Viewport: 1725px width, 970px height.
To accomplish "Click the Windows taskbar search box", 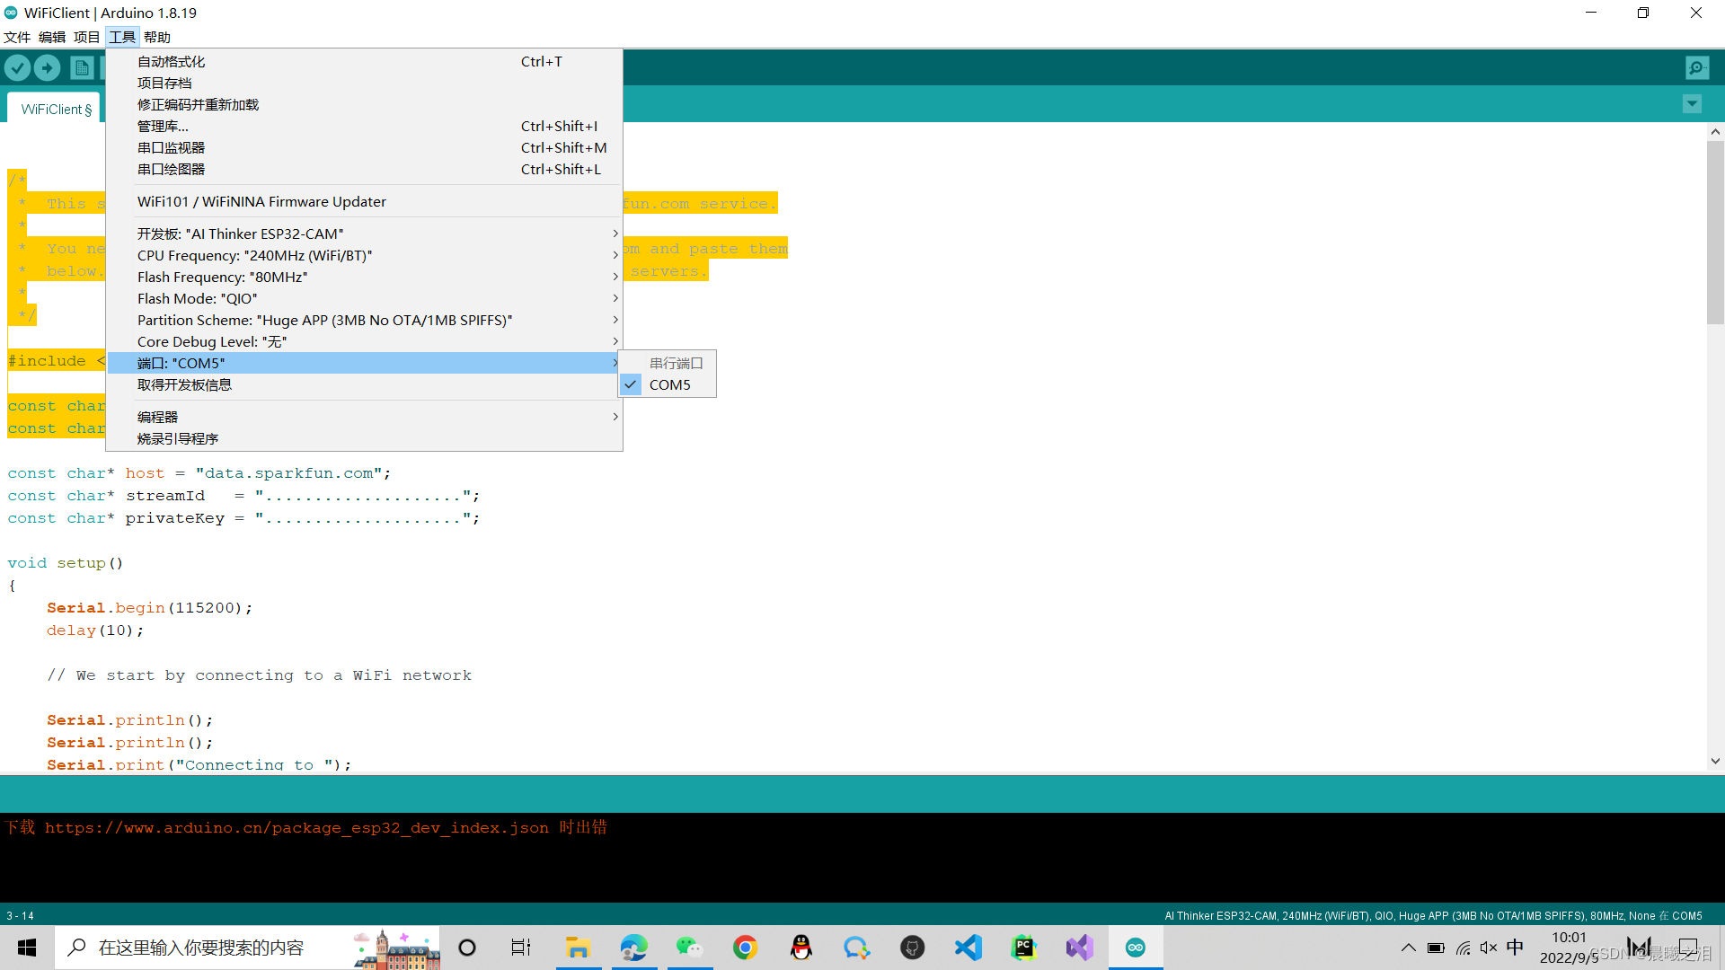I will point(201,948).
